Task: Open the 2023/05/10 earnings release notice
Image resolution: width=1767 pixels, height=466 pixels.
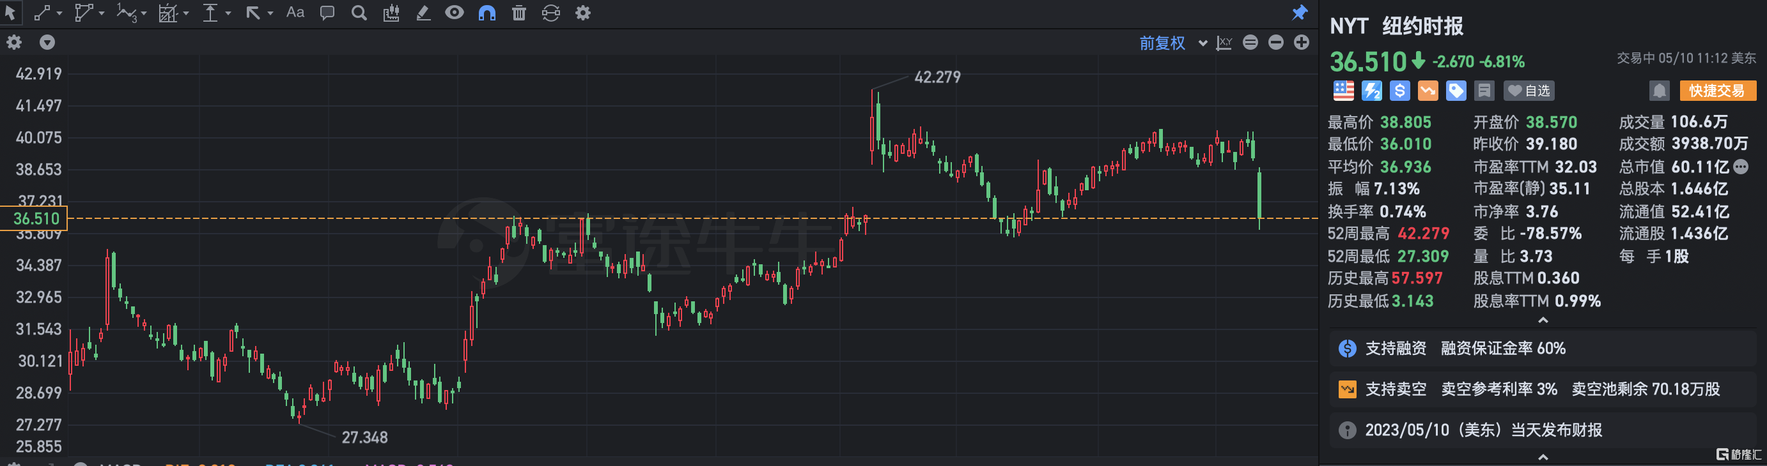Action: pos(1543,430)
